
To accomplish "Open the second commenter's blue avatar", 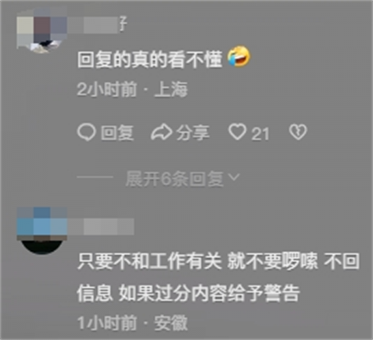I will click(42, 231).
